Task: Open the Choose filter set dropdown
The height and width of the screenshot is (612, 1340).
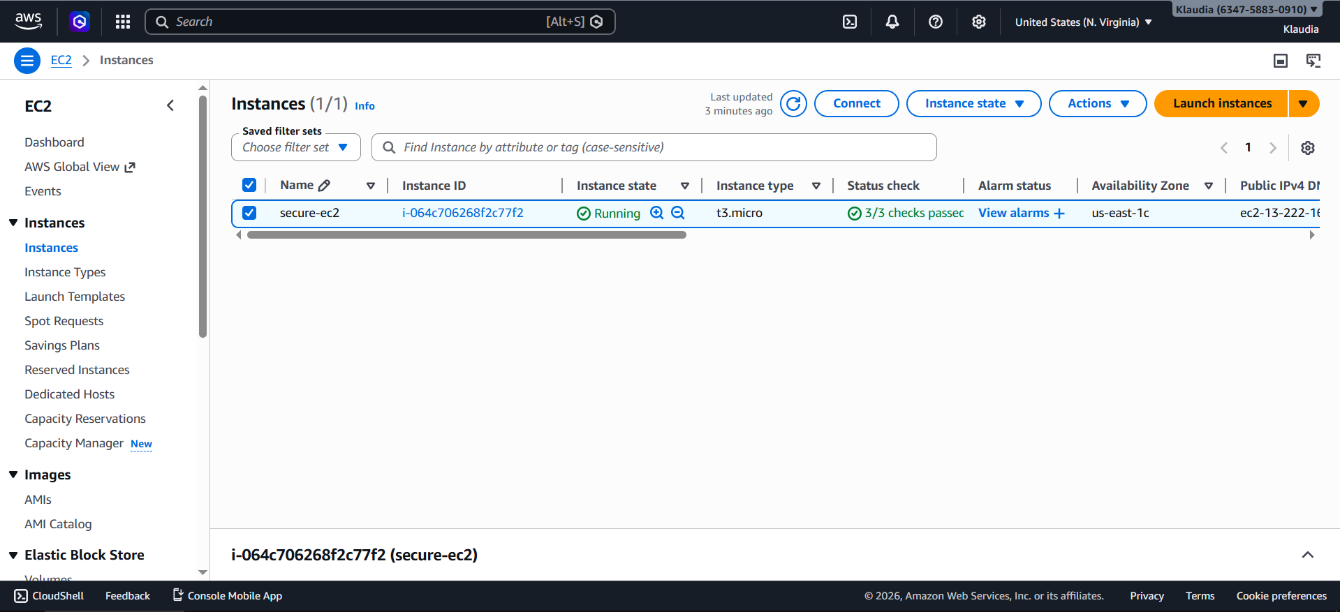Action: (x=296, y=148)
